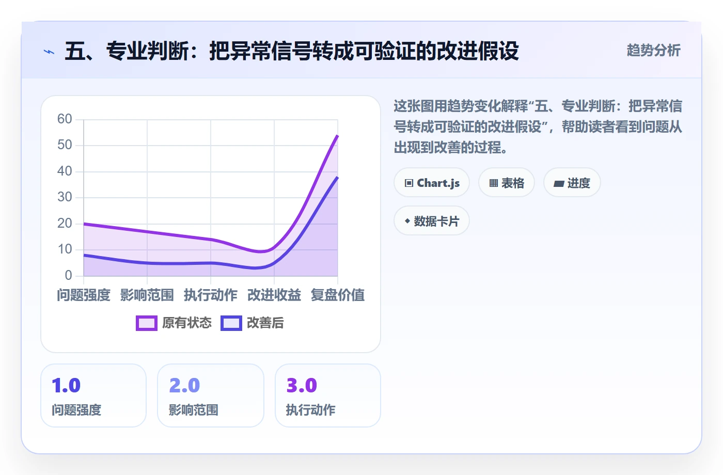
Task: Click the 影响范围 x-axis label
Action: point(147,295)
